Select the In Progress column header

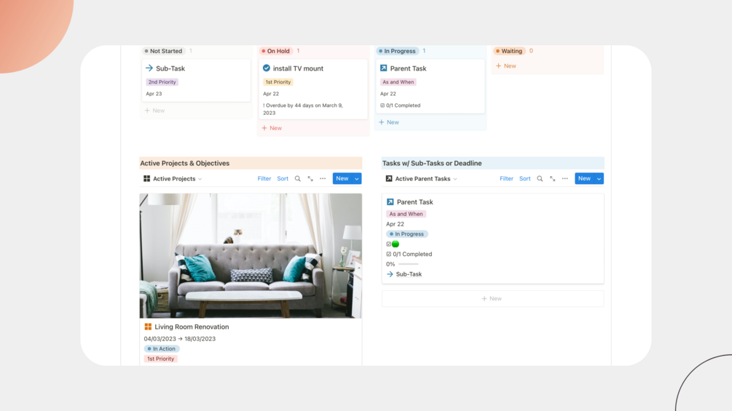[397, 51]
